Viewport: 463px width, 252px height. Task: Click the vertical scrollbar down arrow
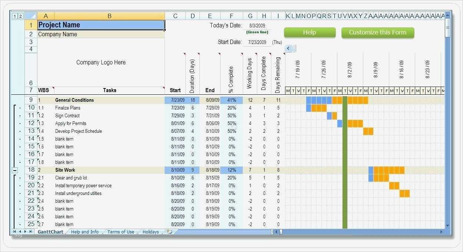(447, 225)
